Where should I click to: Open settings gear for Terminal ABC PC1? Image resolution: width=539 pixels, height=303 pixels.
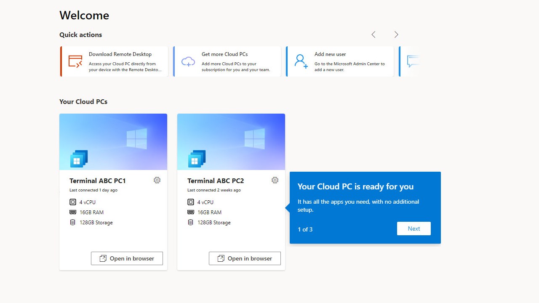pyautogui.click(x=157, y=180)
